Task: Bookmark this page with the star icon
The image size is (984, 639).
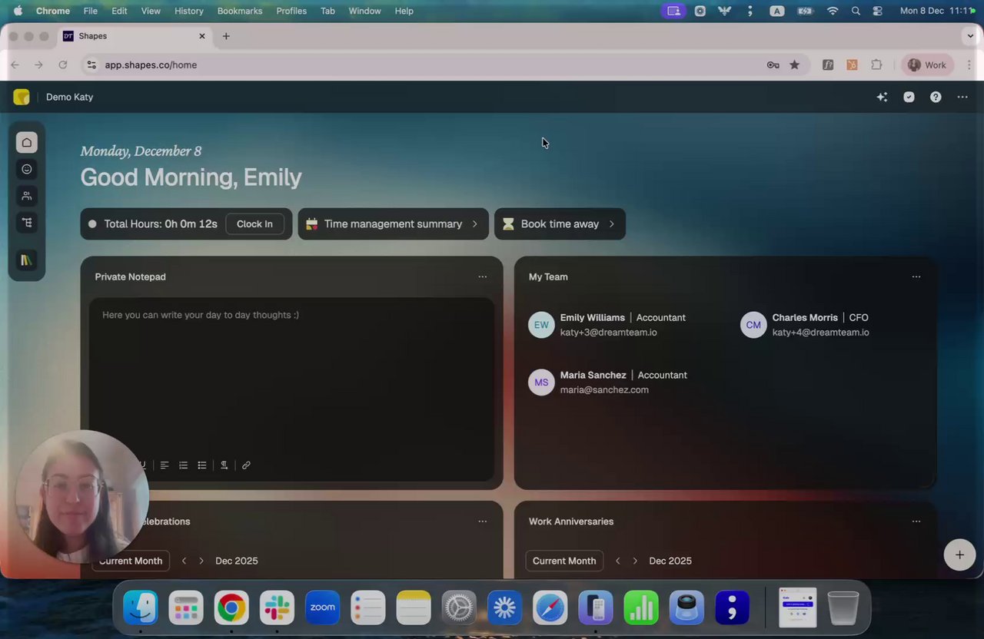Action: [x=795, y=65]
